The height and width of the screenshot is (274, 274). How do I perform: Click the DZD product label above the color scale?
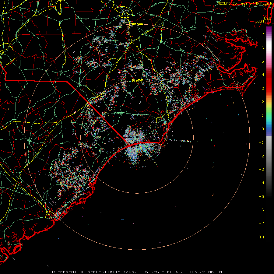click(x=267, y=18)
